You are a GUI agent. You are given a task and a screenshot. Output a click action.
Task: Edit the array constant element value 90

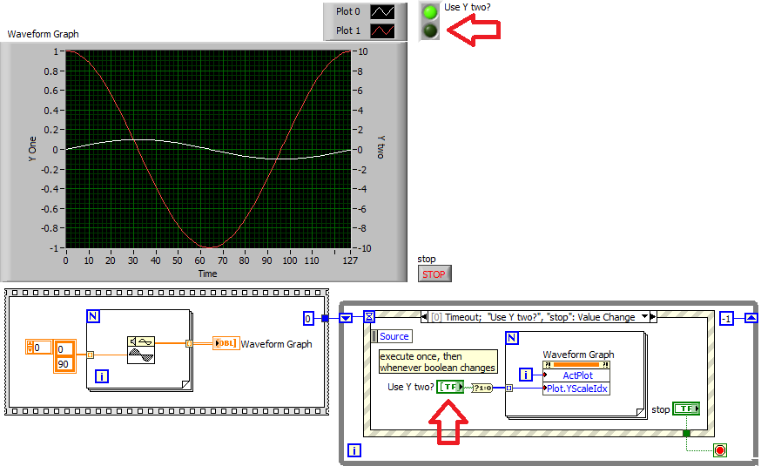tap(64, 364)
